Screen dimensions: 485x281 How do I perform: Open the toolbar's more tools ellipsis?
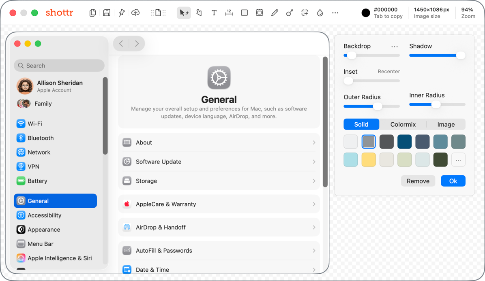click(335, 13)
